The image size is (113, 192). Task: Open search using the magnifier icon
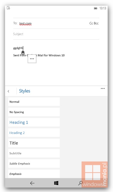80,183
